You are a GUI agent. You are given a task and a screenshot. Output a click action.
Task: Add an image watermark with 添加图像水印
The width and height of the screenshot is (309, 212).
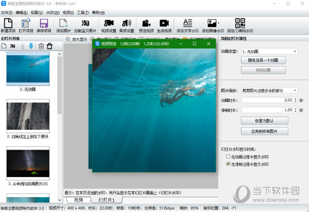[x=213, y=25]
